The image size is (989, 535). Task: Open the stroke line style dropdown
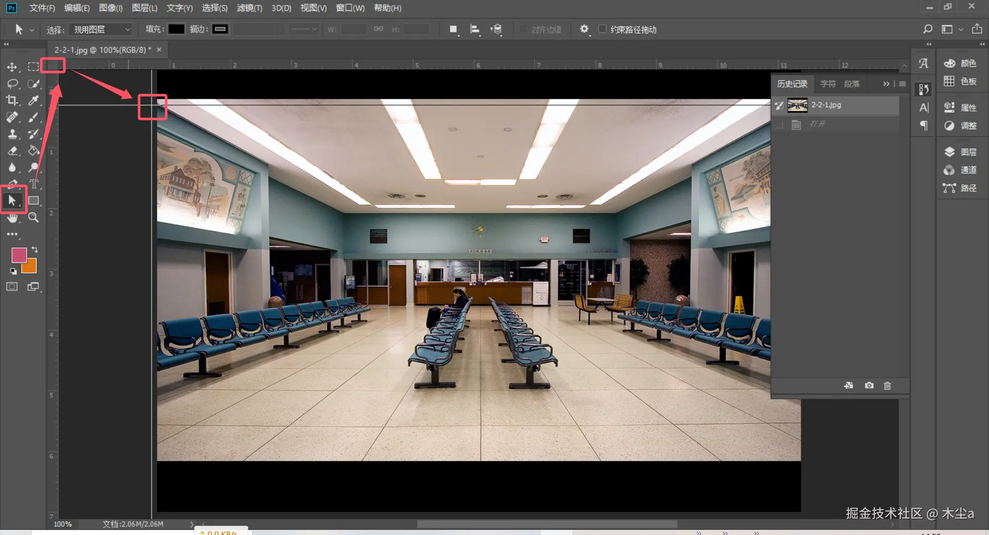(303, 29)
